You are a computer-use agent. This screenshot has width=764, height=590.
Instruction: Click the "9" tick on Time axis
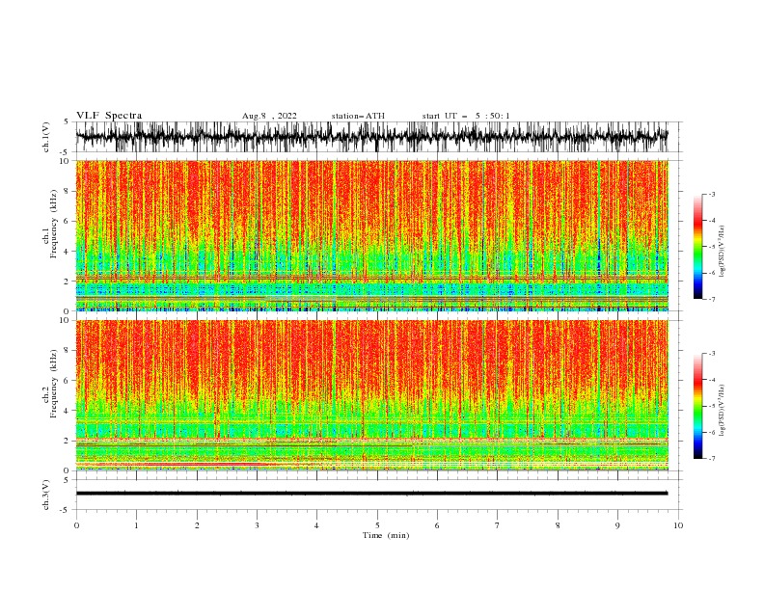click(617, 525)
